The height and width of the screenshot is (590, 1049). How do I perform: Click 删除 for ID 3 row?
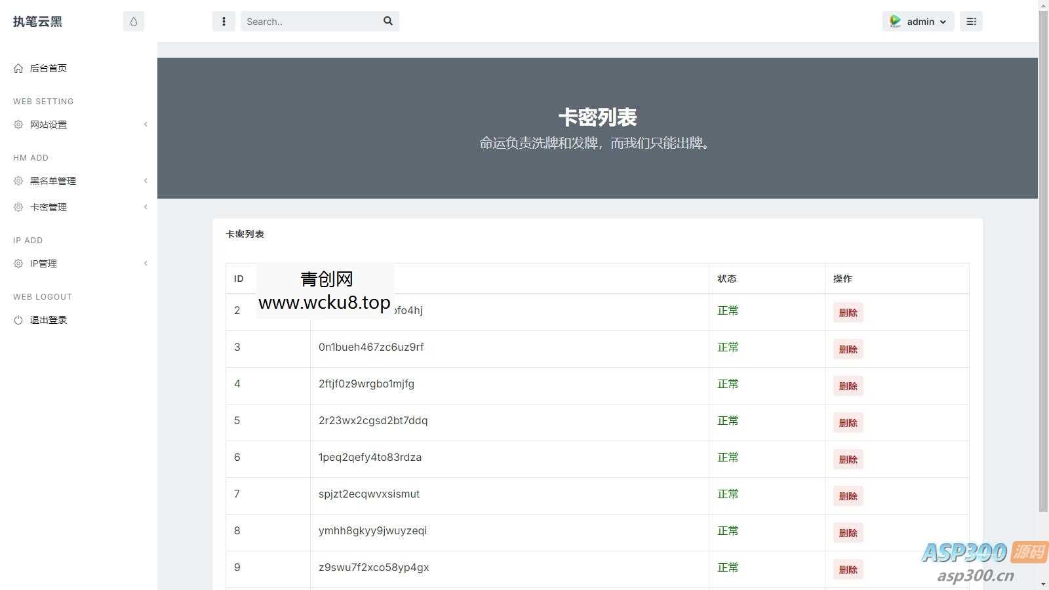click(x=847, y=349)
